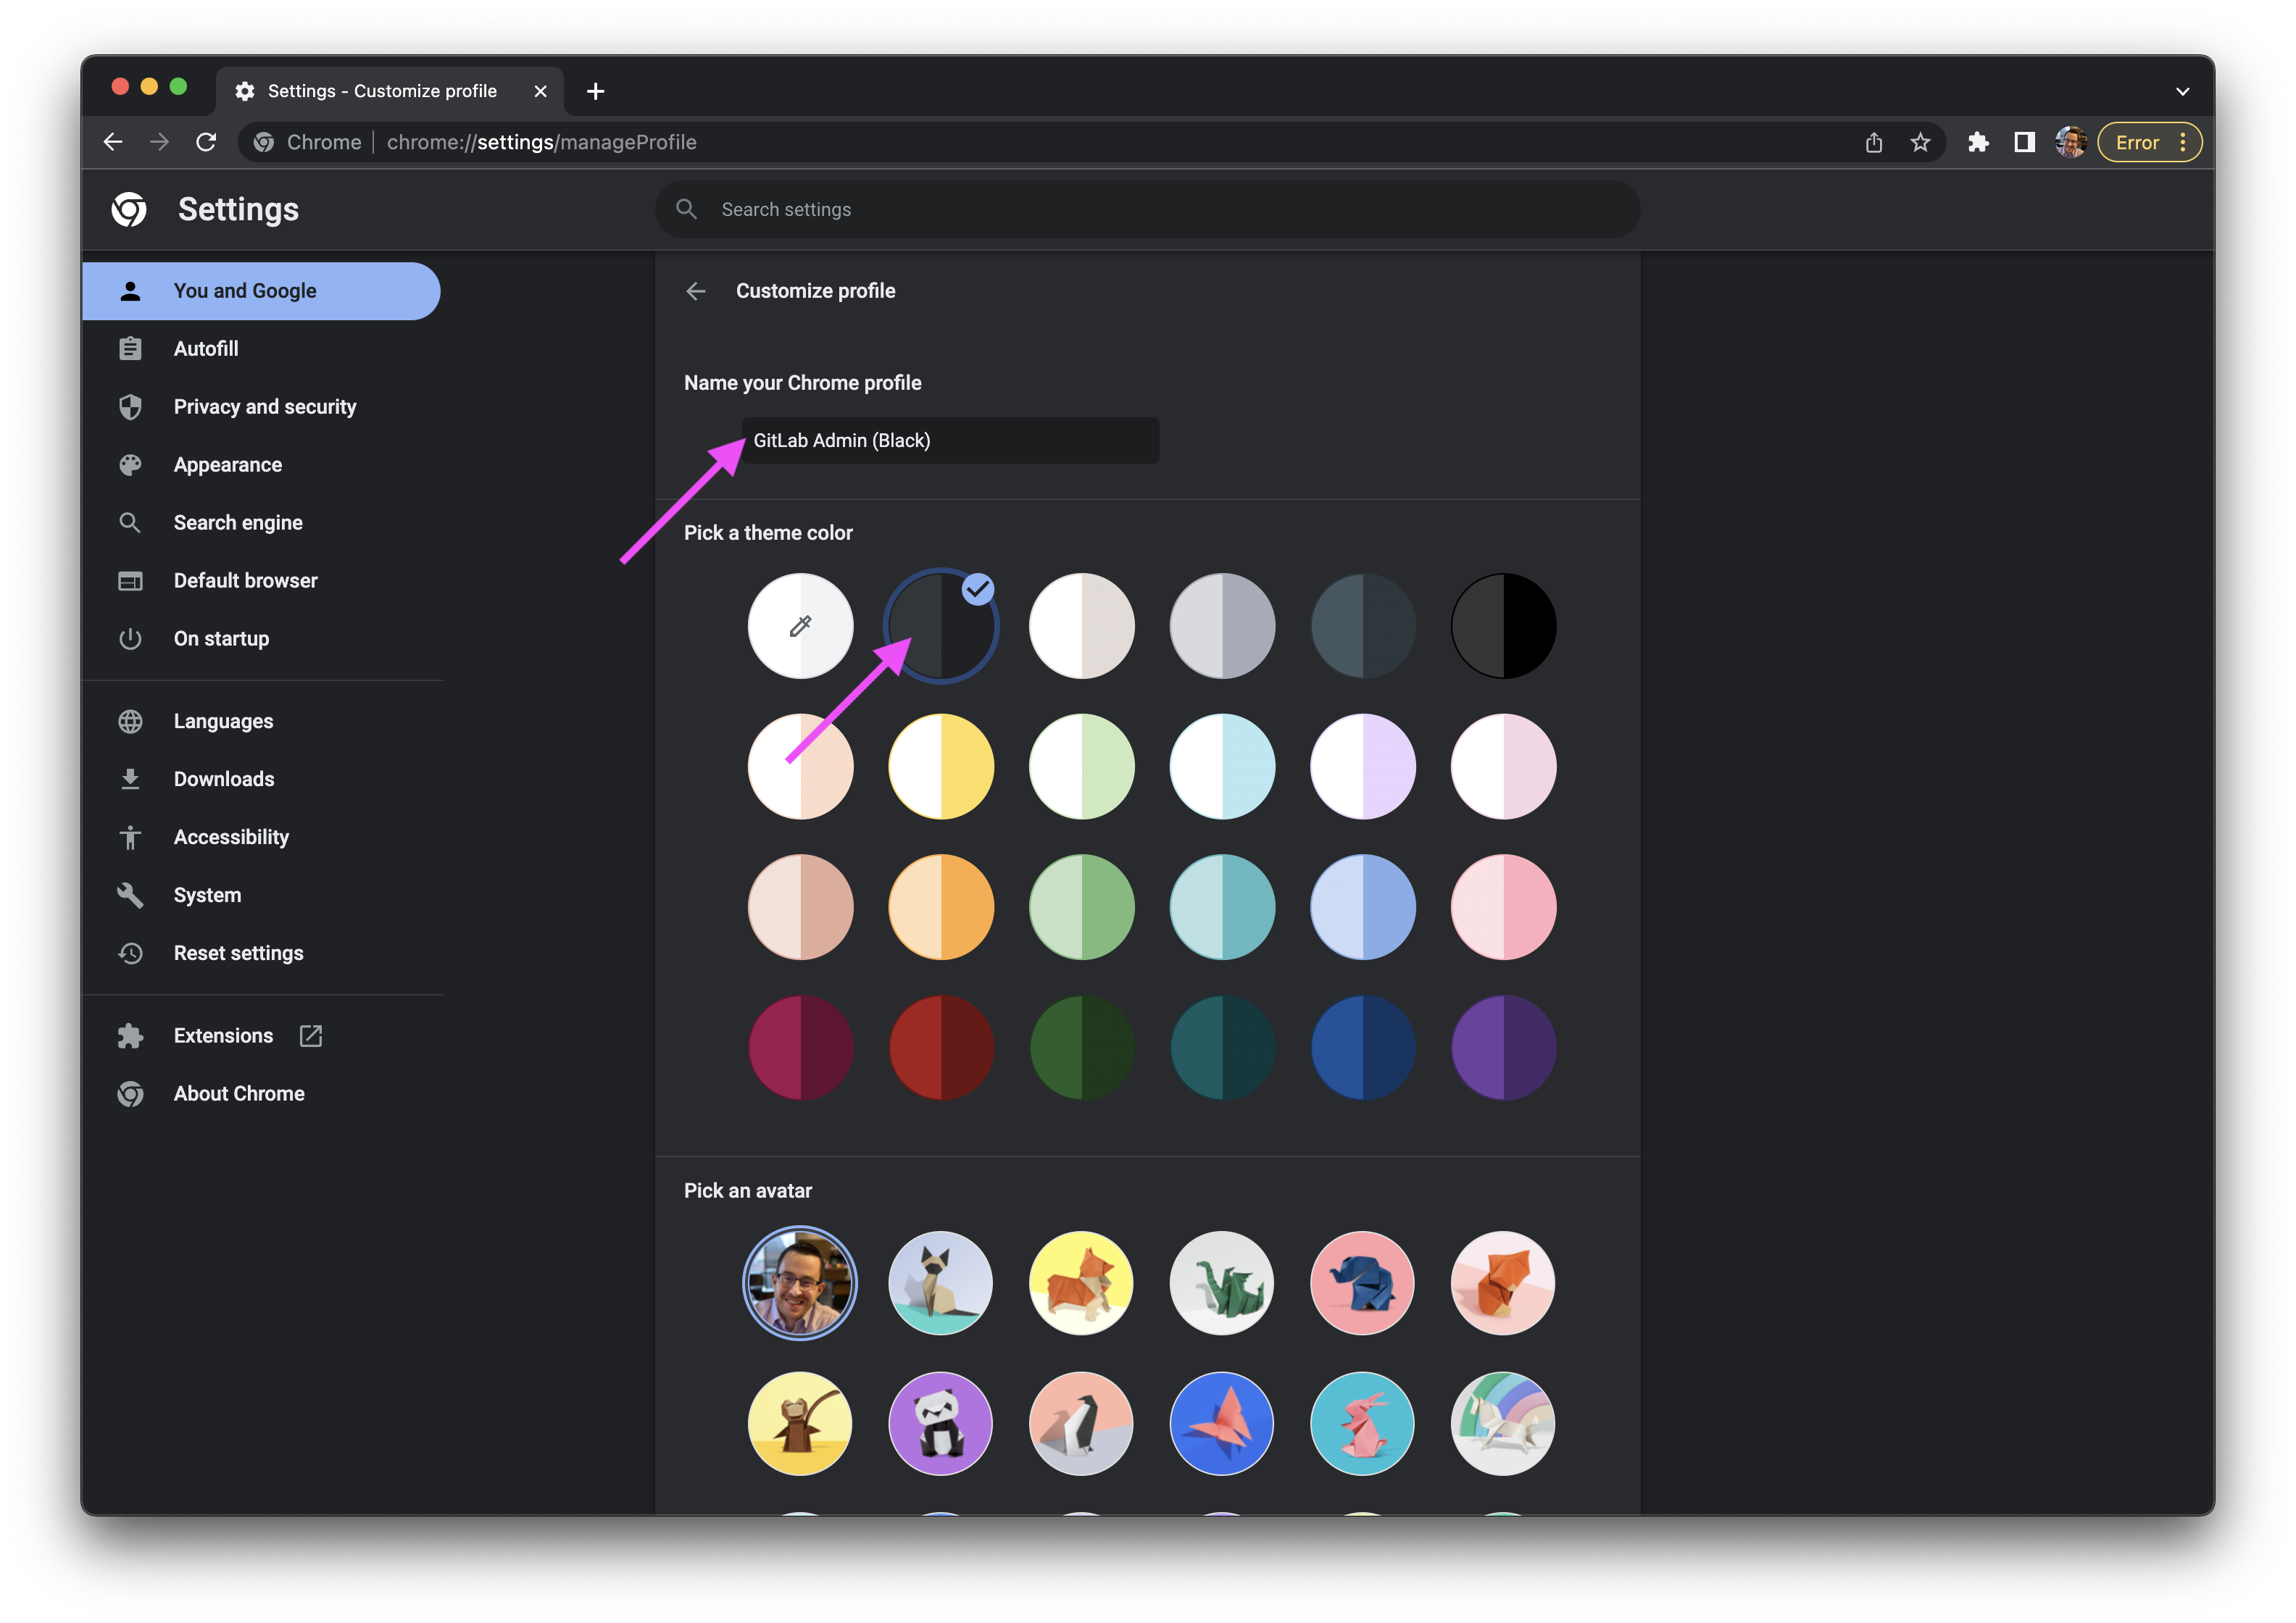Choose the origami elephant avatar
This screenshot has width=2296, height=1623.
[x=1362, y=1283]
